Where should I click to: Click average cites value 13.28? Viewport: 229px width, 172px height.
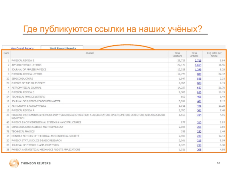click(222, 106)
